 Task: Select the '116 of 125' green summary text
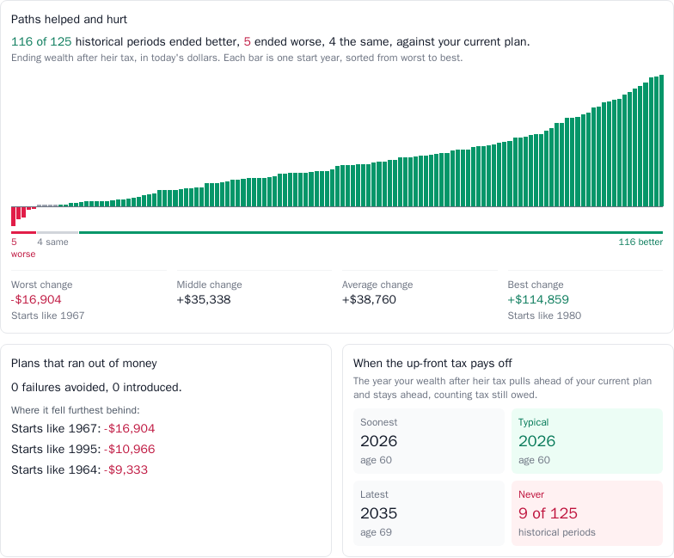[41, 41]
